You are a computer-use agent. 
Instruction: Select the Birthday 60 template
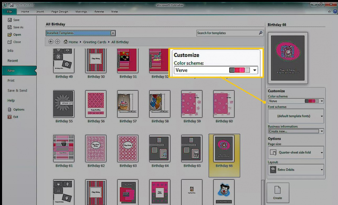(x=224, y=104)
